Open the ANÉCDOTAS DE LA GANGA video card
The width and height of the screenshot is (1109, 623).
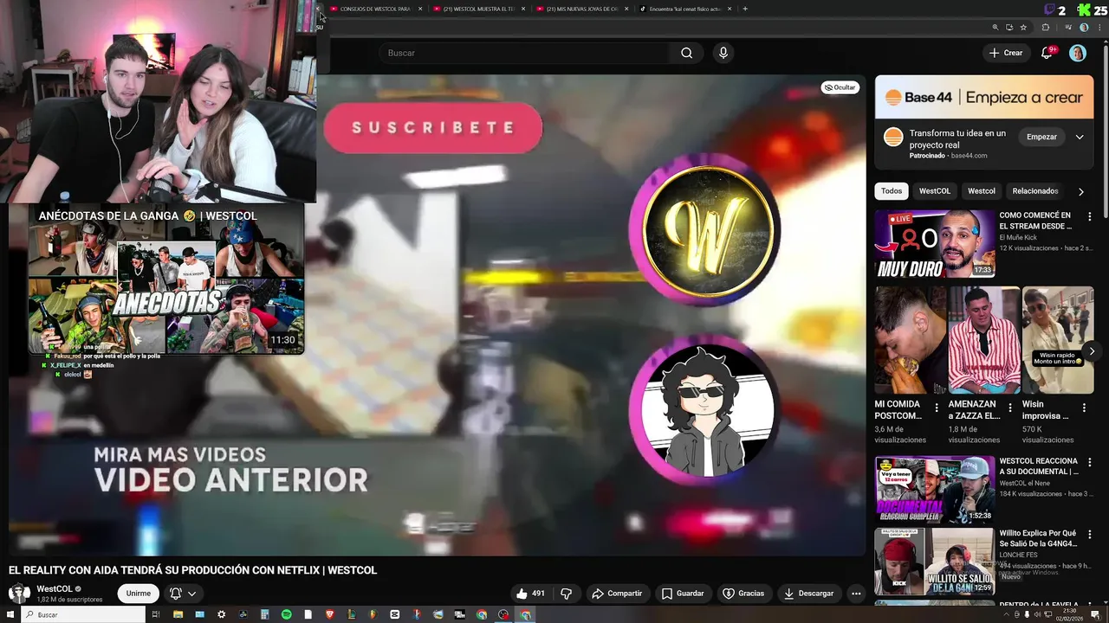pos(165,281)
